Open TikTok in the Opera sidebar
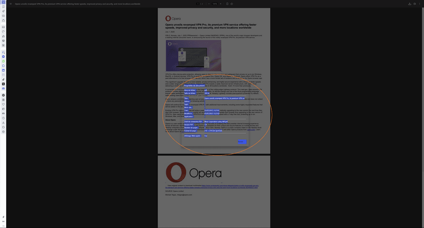 (3, 80)
